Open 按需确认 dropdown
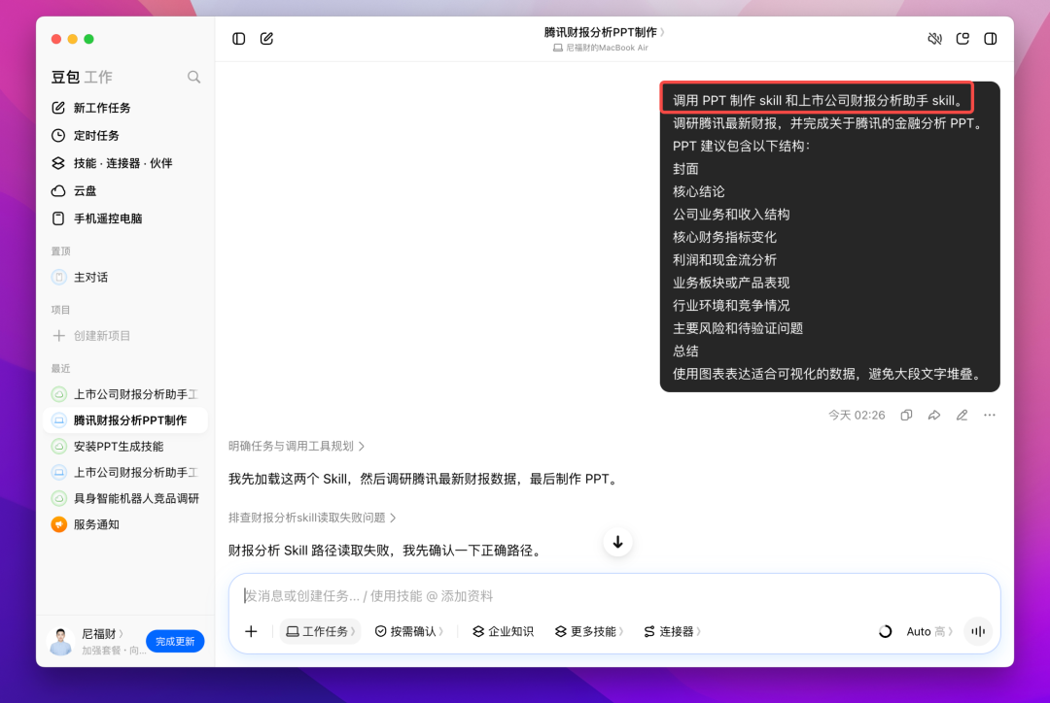 408,631
